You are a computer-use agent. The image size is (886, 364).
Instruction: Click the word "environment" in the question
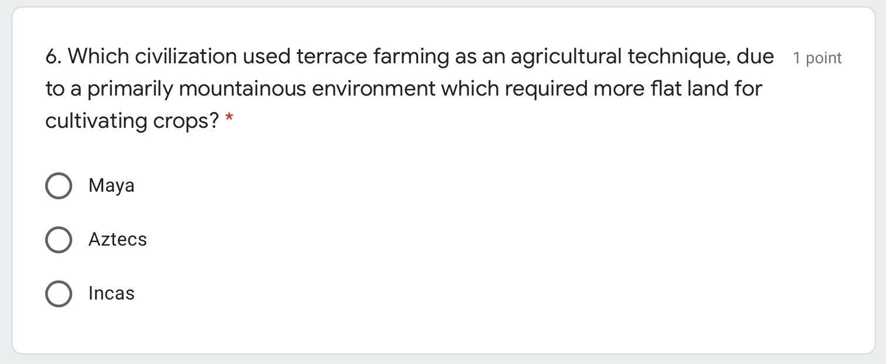click(x=373, y=89)
